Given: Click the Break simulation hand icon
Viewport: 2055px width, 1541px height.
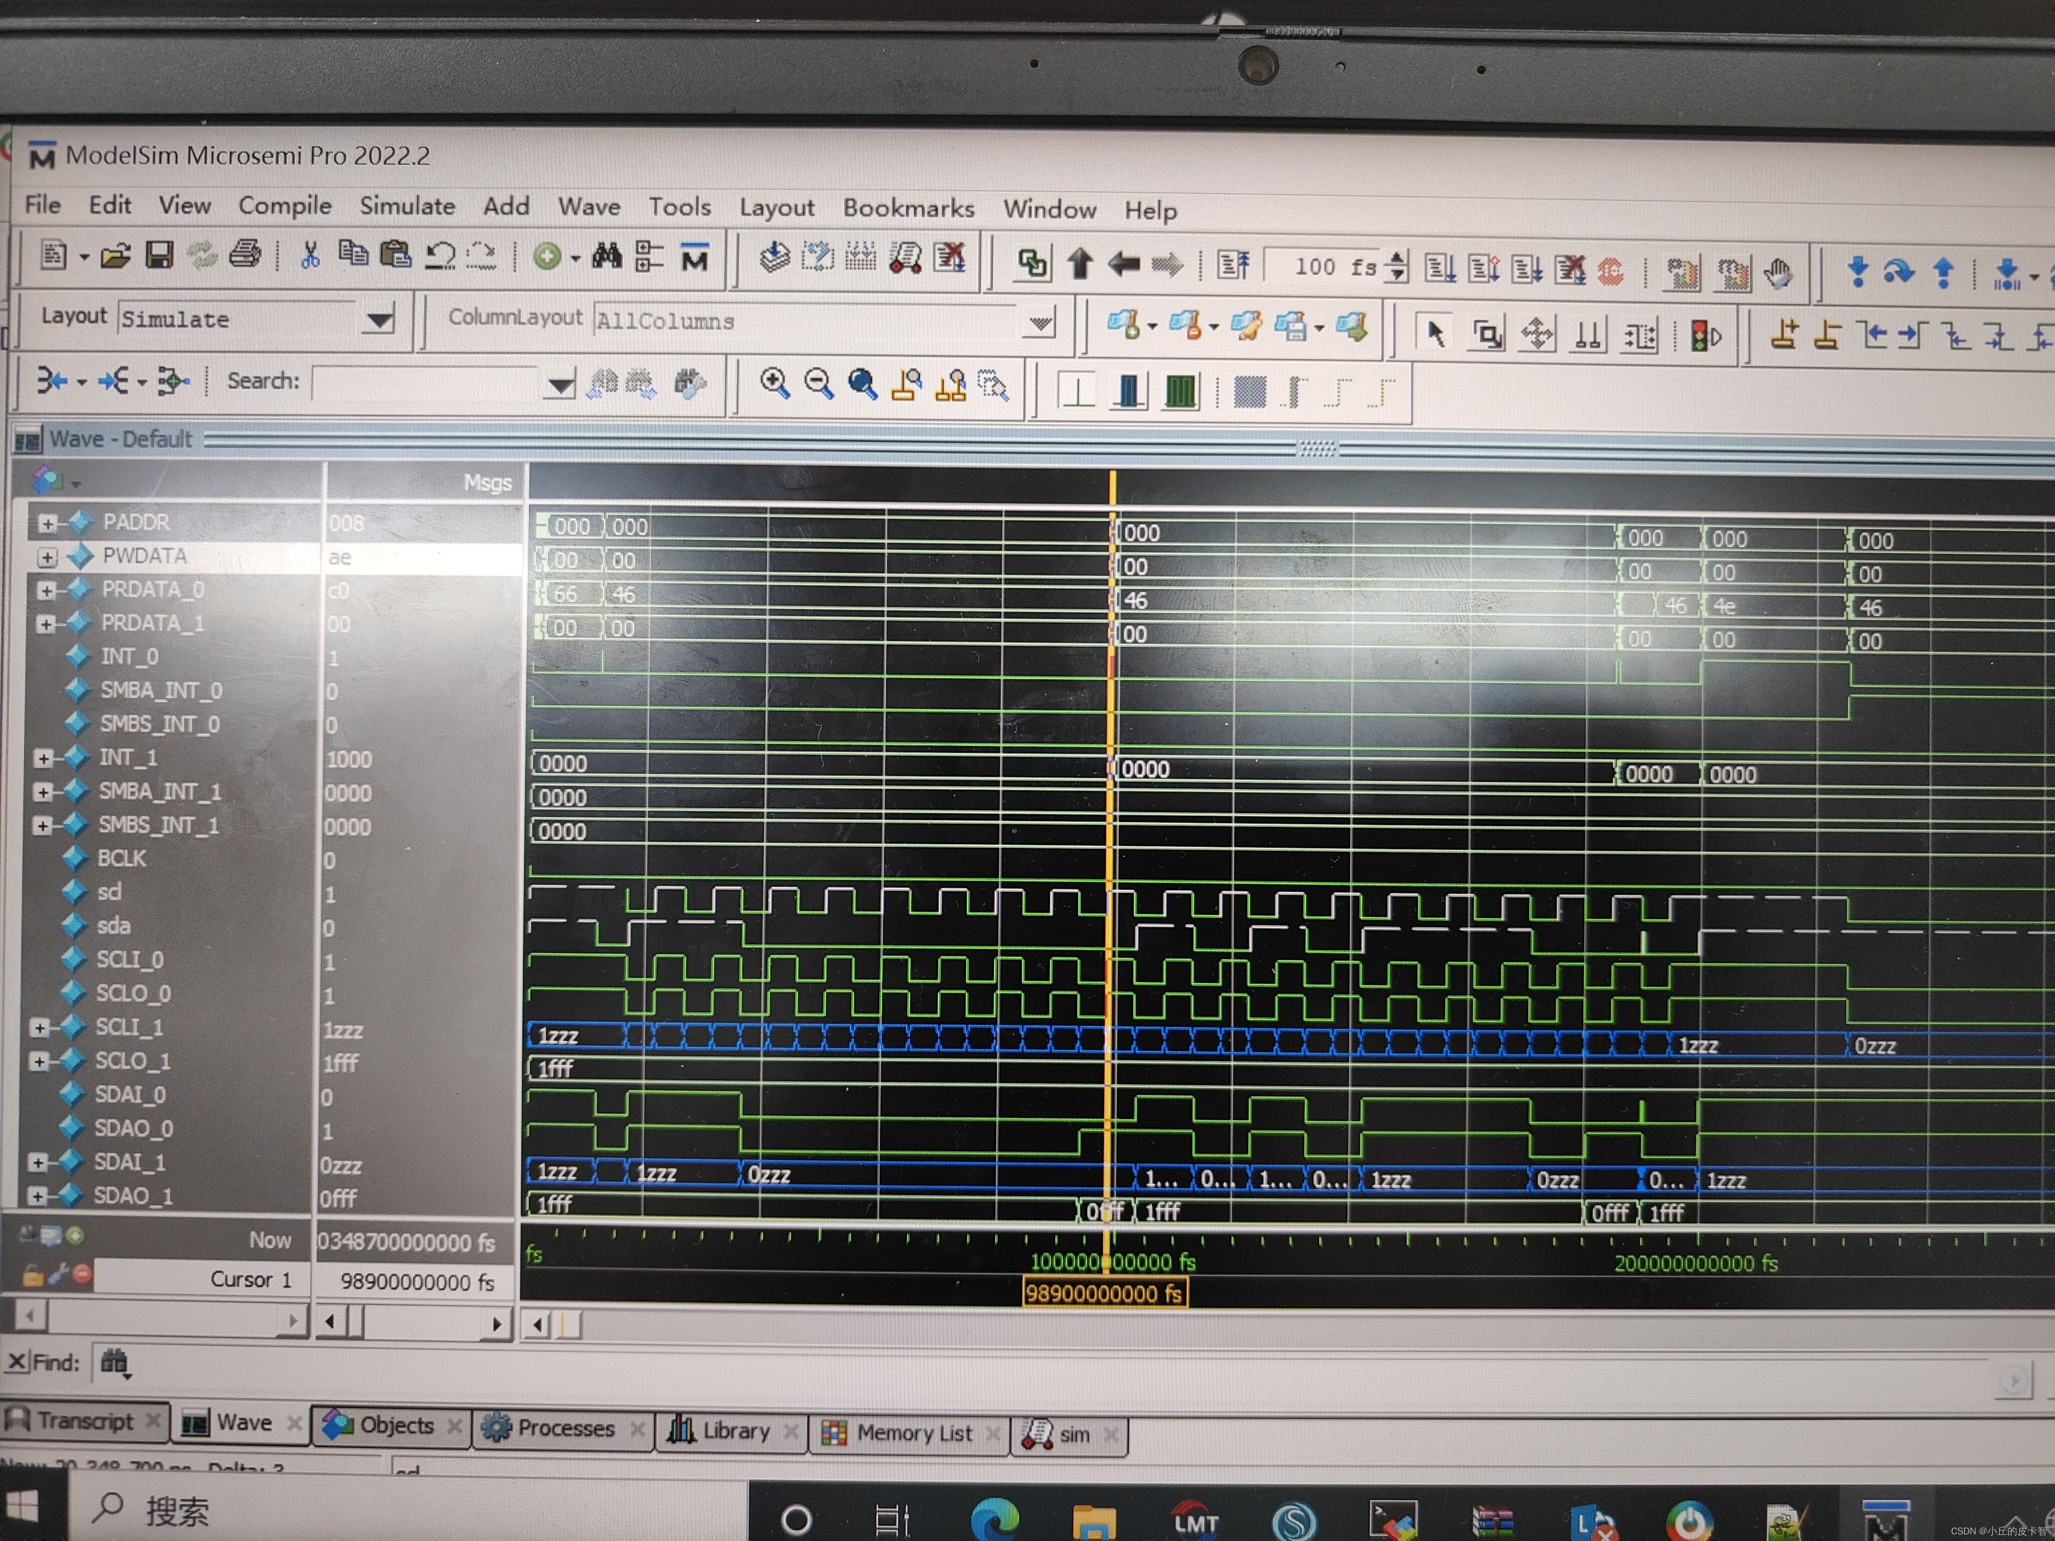Looking at the screenshot, I should 1777,273.
